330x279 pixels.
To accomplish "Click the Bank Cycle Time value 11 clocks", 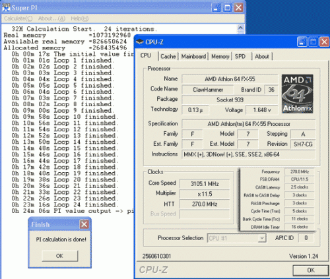I will coord(300,219).
